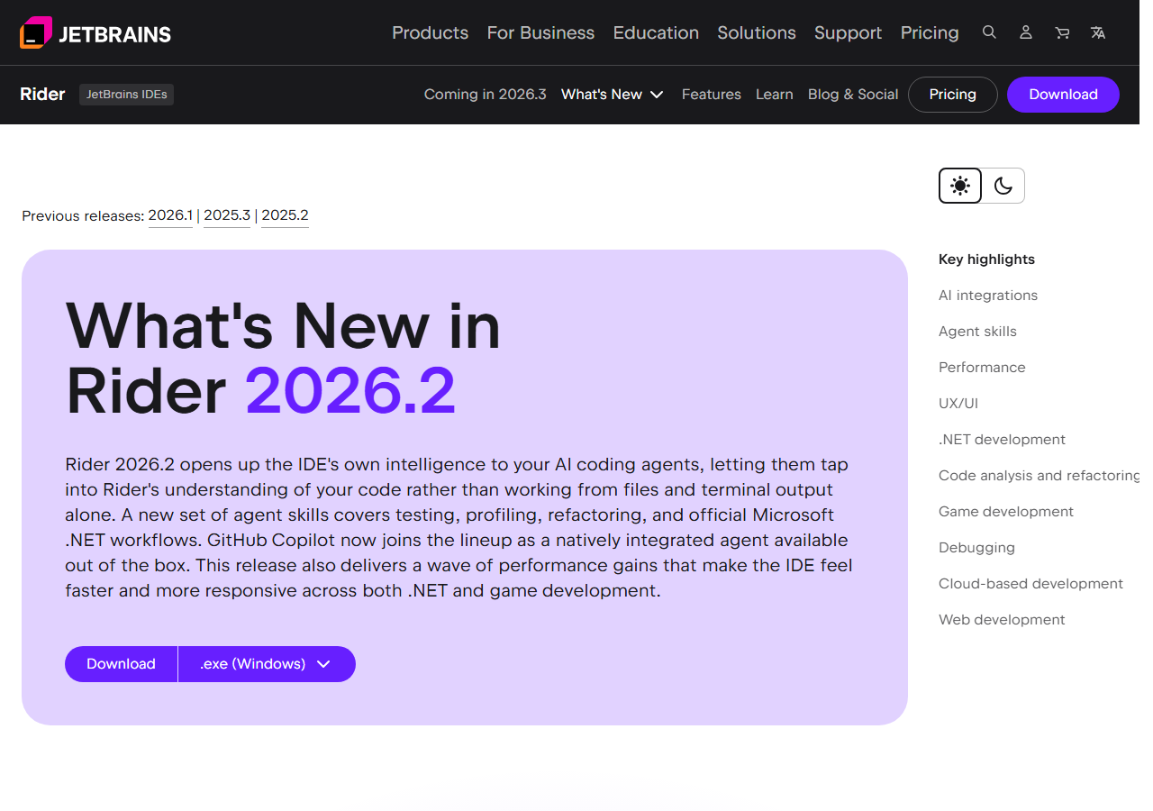
Task: Open the Coming in 2026.3 page
Action: [486, 95]
